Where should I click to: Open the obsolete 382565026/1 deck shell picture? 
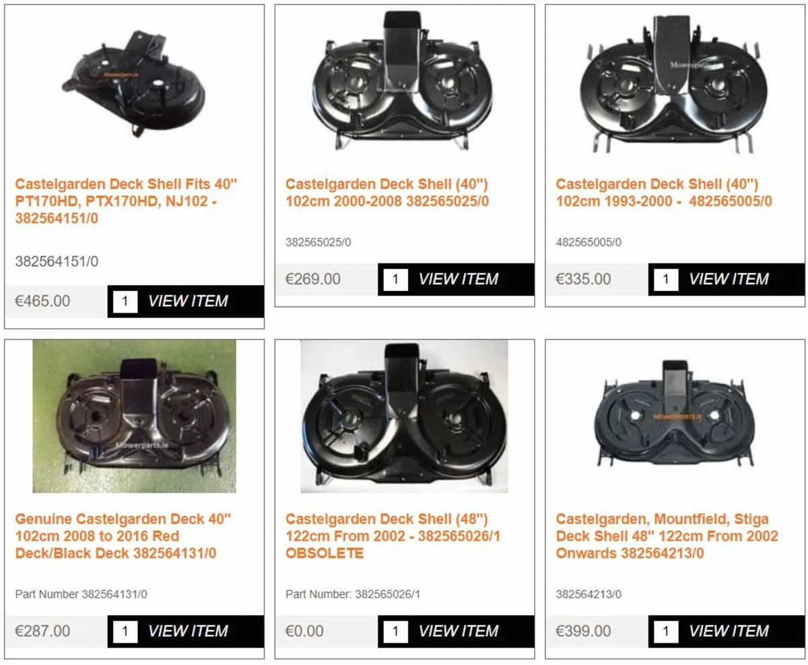(x=405, y=416)
